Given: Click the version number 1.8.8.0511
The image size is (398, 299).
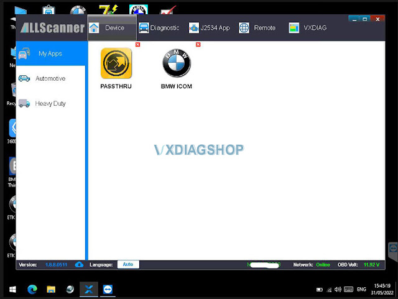Looking at the screenshot, I should point(56,265).
